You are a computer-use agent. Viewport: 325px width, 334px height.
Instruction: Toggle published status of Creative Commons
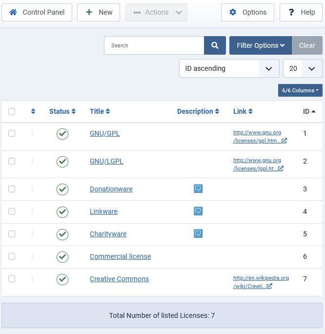pos(62,279)
